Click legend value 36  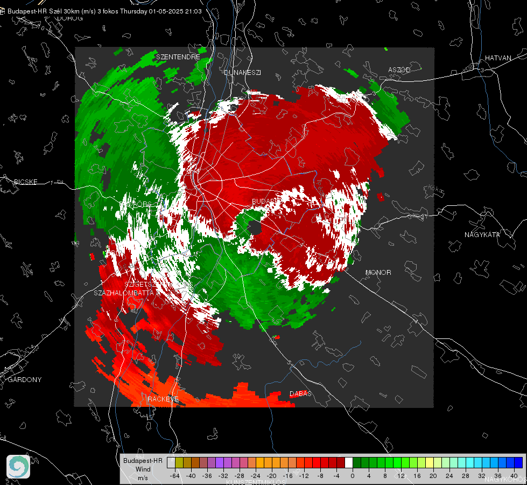[498, 476]
